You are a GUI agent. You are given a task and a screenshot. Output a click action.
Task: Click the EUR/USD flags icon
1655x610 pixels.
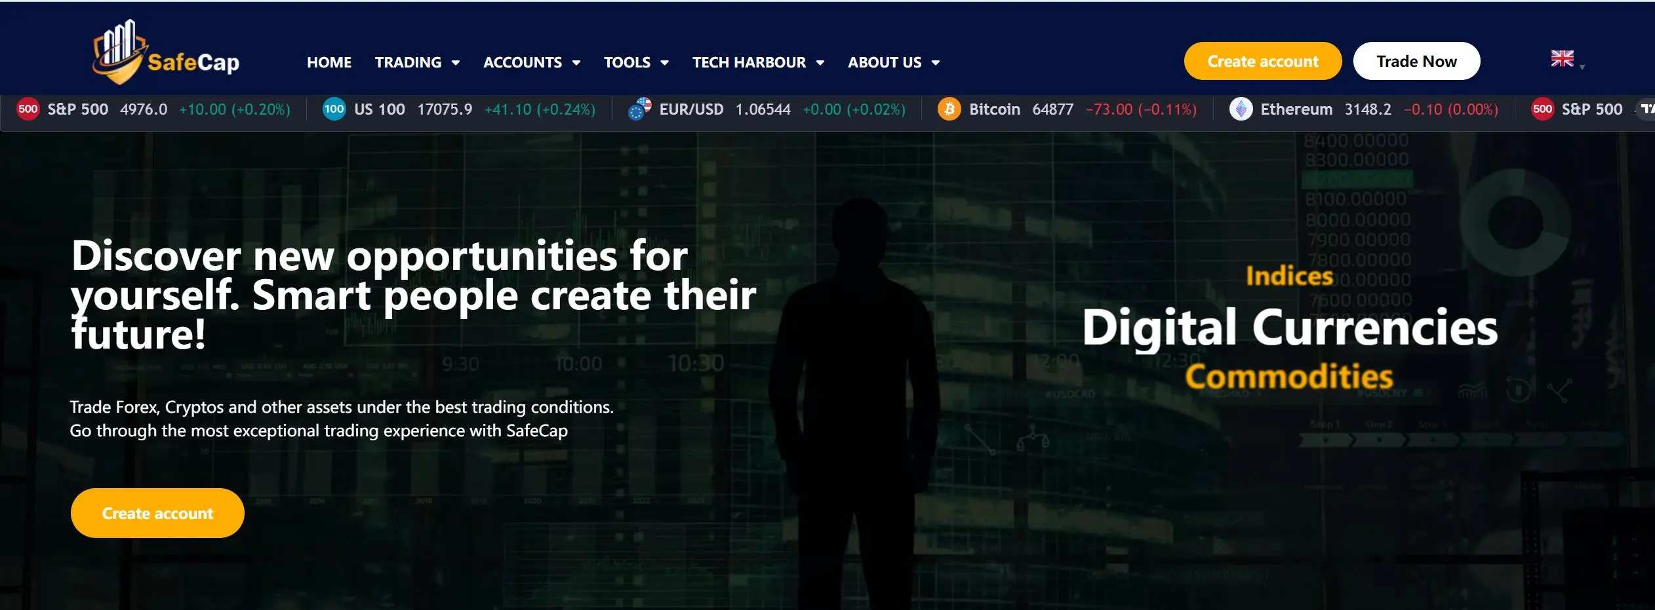point(639,109)
